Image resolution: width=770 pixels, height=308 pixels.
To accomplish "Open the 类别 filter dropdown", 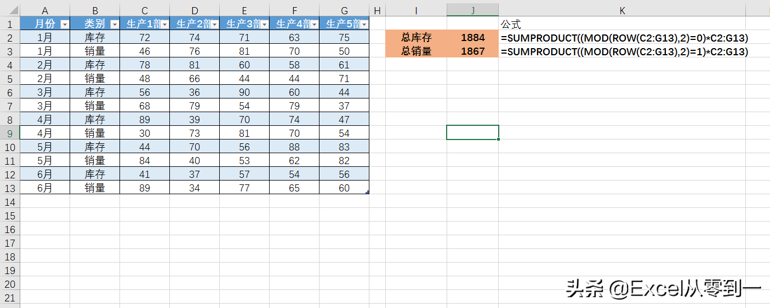I will [115, 24].
